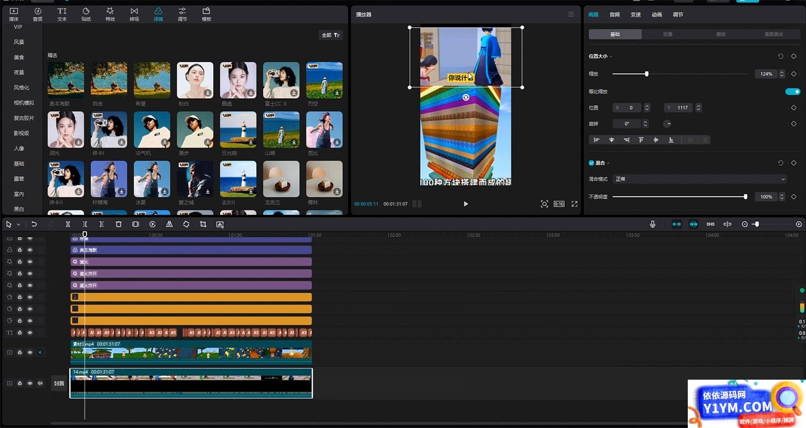Click the delete trash icon in timeline toolbar
Screen dimensions: 806x428
(119, 224)
